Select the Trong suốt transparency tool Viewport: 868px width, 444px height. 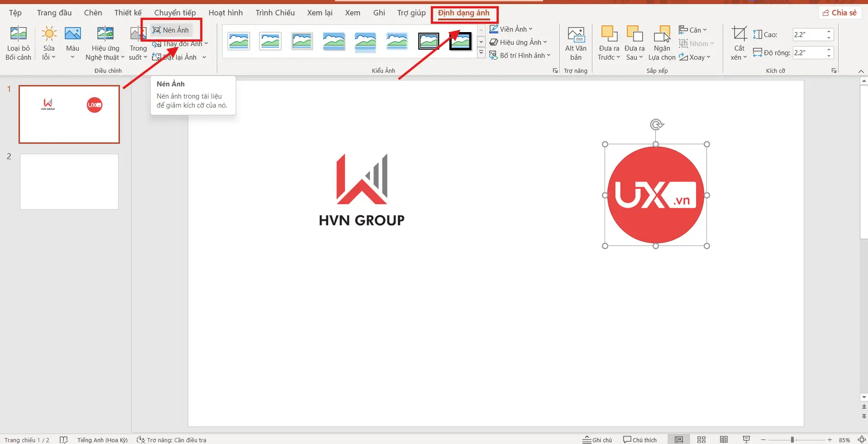(x=137, y=43)
